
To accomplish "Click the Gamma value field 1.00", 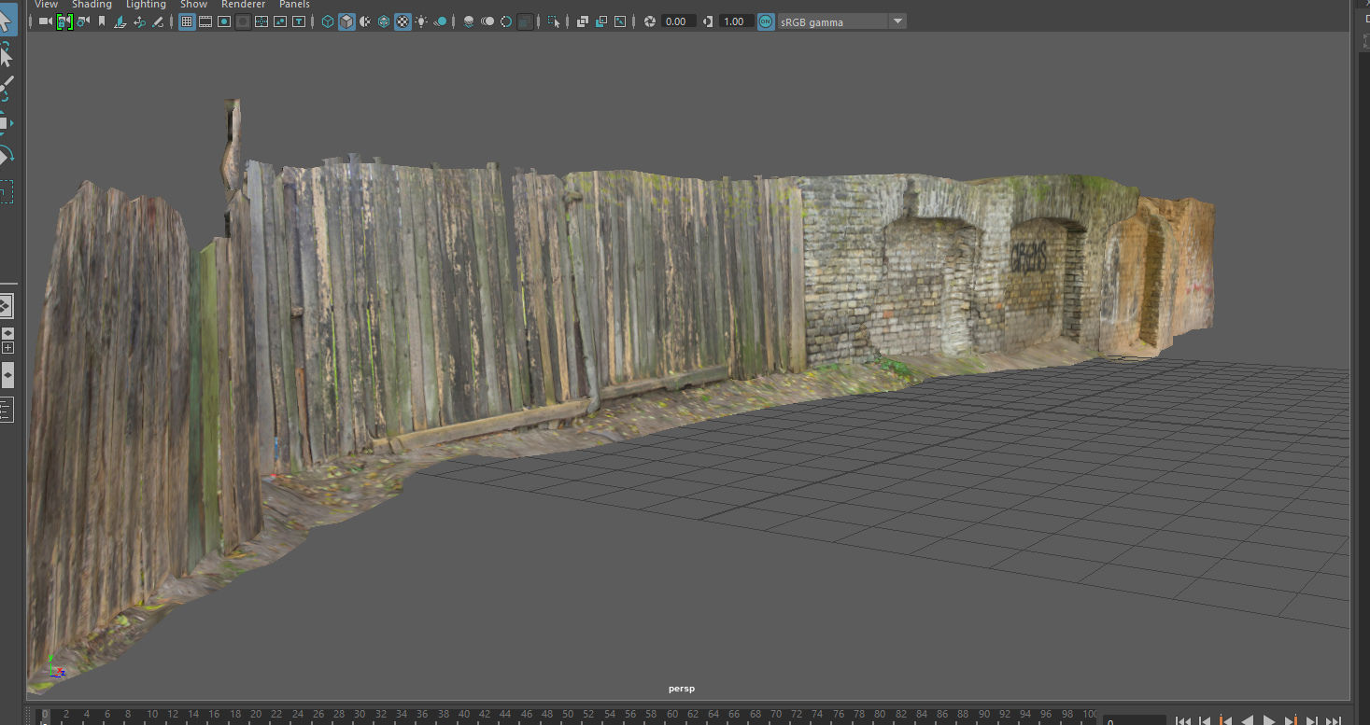I will (x=736, y=21).
